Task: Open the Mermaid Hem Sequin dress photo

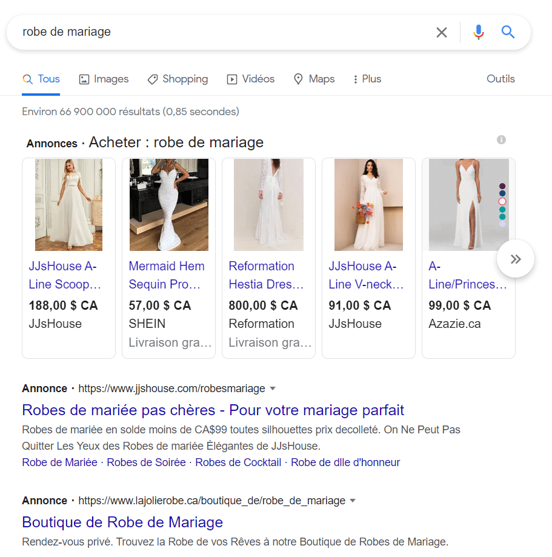Action: 168,205
